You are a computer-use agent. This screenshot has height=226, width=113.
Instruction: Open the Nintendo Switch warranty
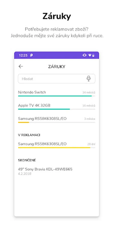point(56,93)
